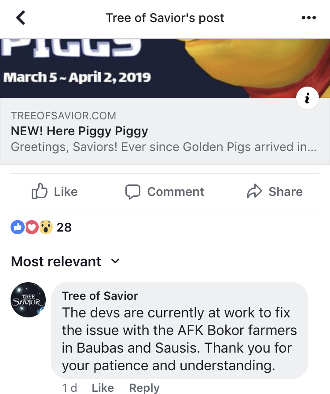Tap the Tree of Savior commenter name

100,296
